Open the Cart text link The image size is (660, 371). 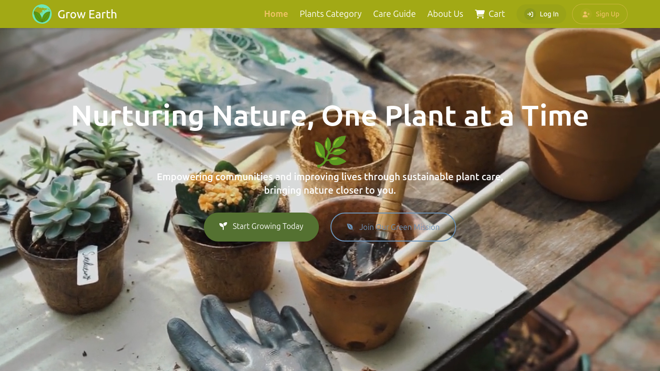click(x=497, y=14)
